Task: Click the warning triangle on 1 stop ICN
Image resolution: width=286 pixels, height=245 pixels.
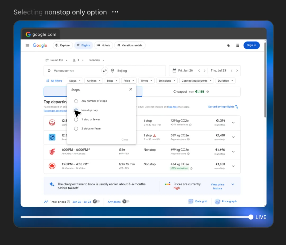Action: point(154,136)
